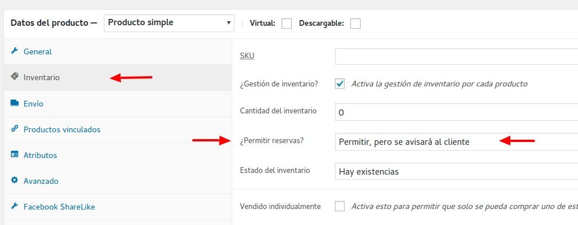Select the Avanzado tab
The image size is (578, 225).
coord(118,181)
